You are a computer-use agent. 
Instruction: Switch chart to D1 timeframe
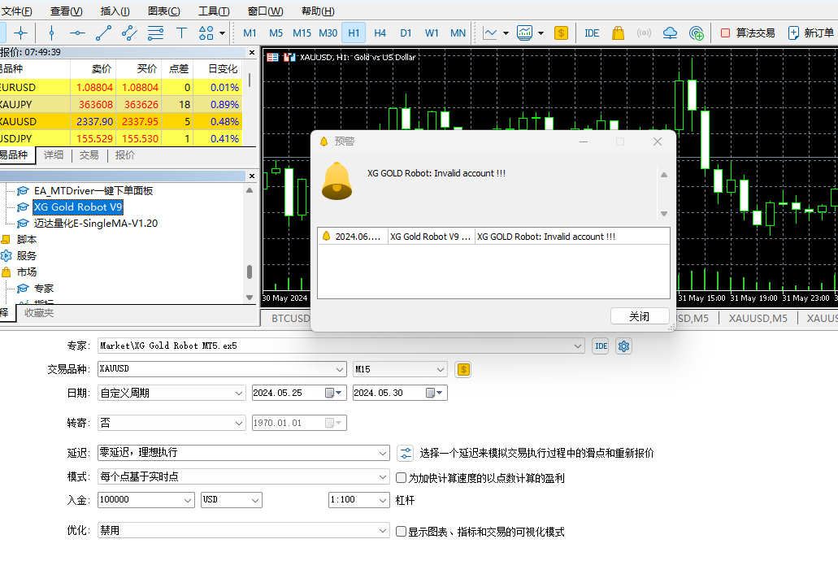click(x=406, y=33)
